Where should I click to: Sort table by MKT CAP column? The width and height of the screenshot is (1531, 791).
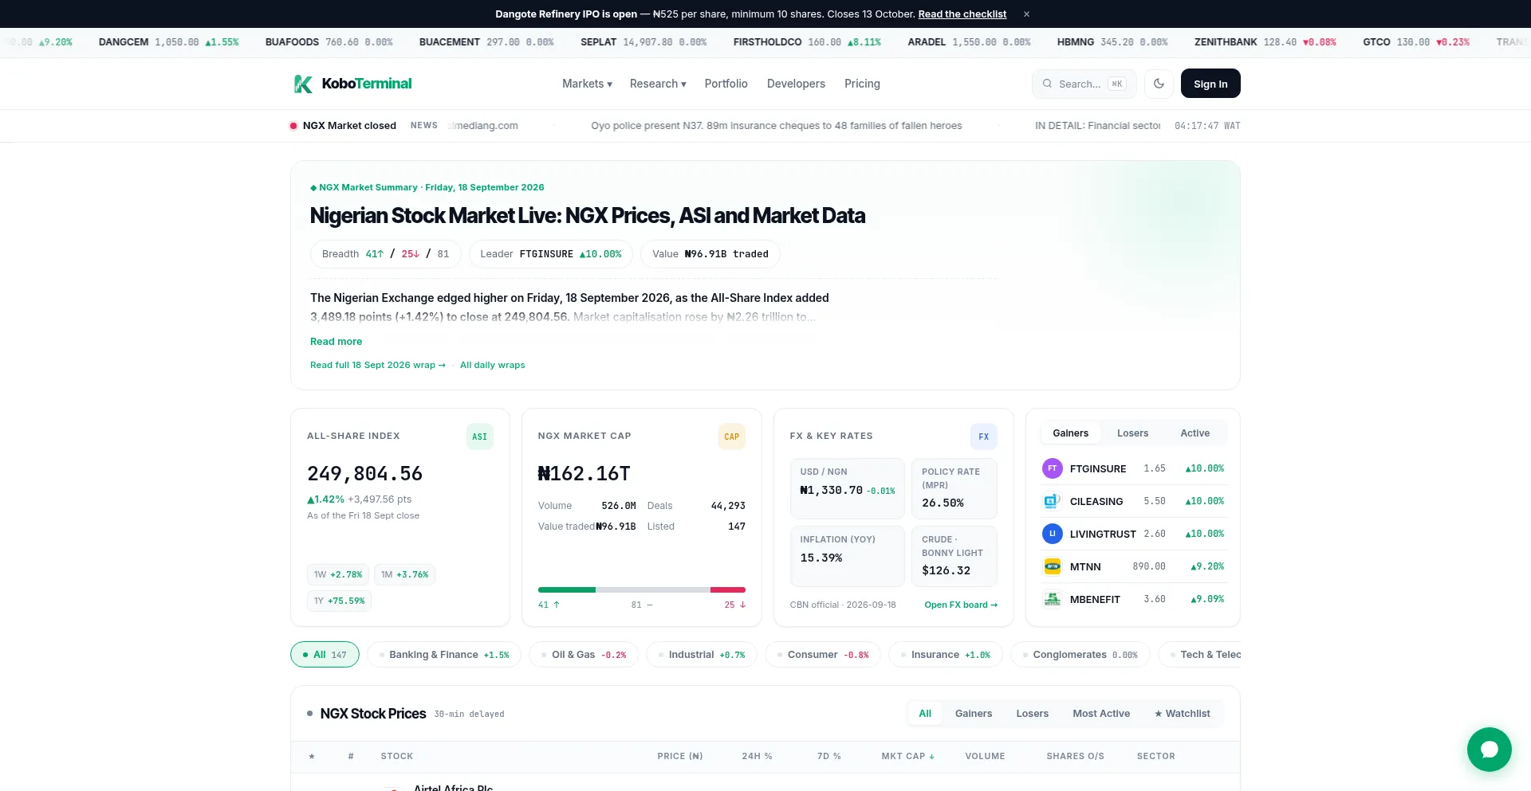click(907, 756)
